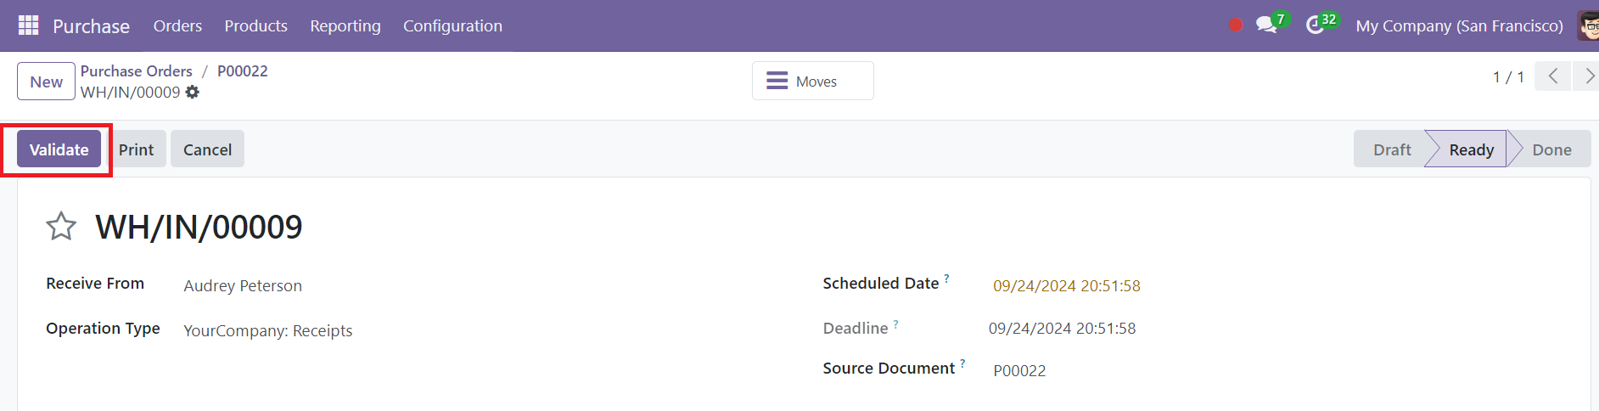Open the Orders menu
The width and height of the screenshot is (1599, 411).
click(177, 25)
